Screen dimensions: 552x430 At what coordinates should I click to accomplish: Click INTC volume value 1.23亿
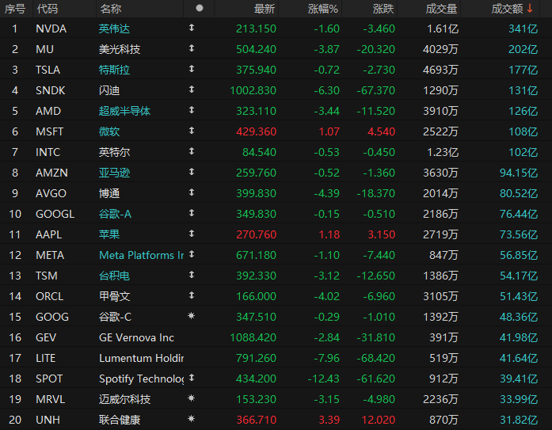click(443, 152)
